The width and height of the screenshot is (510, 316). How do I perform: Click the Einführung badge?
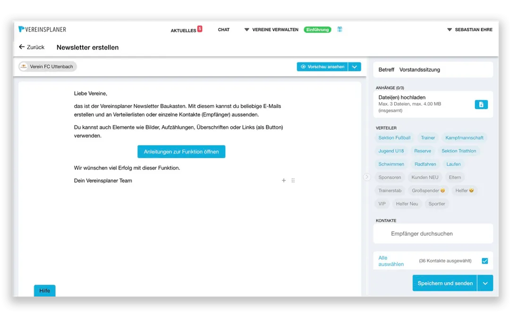point(317,30)
